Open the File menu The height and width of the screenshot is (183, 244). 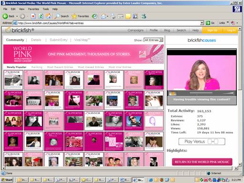pos(5,9)
